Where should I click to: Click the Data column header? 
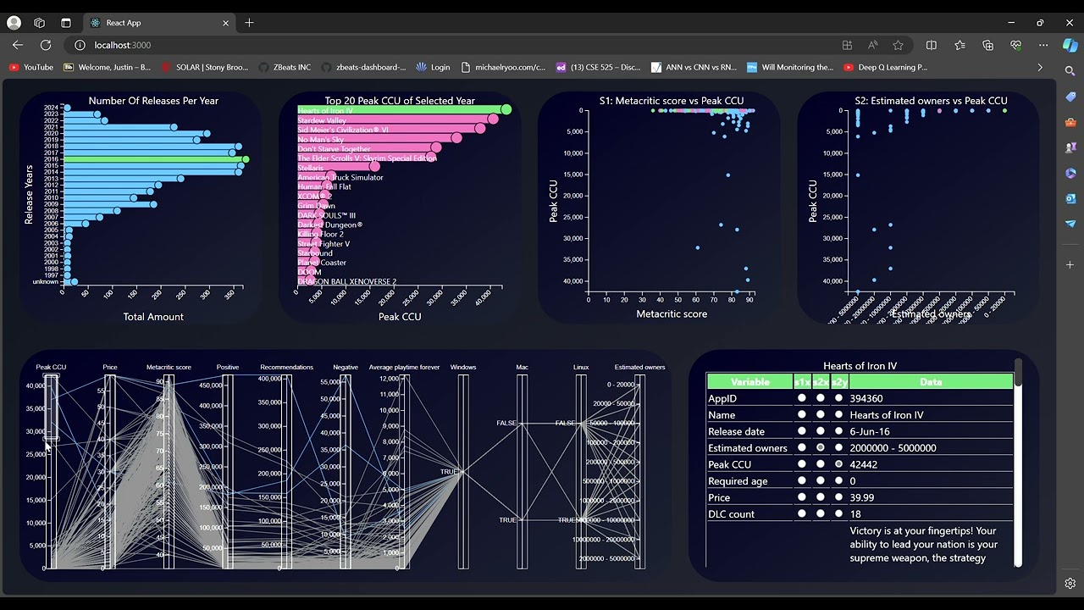(x=931, y=382)
